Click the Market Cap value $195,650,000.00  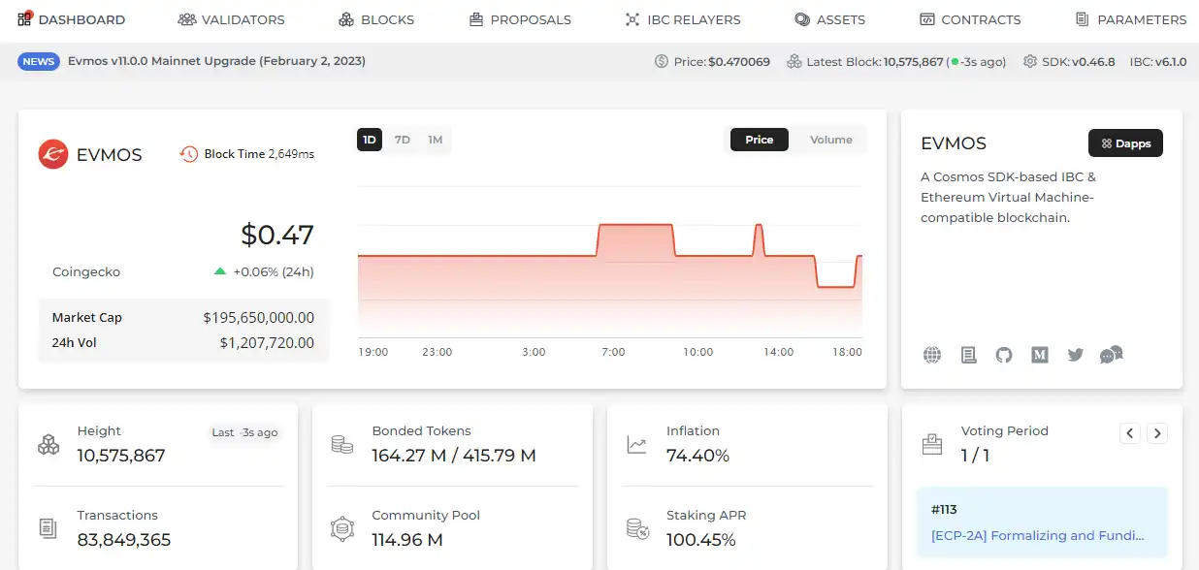[x=258, y=317]
